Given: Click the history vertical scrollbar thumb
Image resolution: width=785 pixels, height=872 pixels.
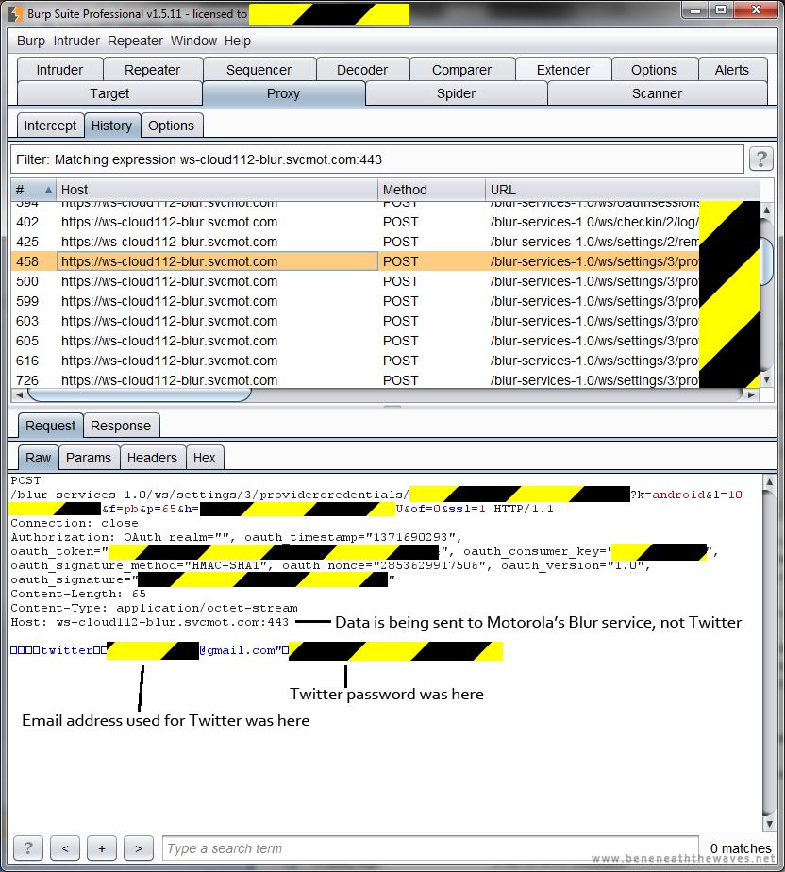Looking at the screenshot, I should pos(767,261).
